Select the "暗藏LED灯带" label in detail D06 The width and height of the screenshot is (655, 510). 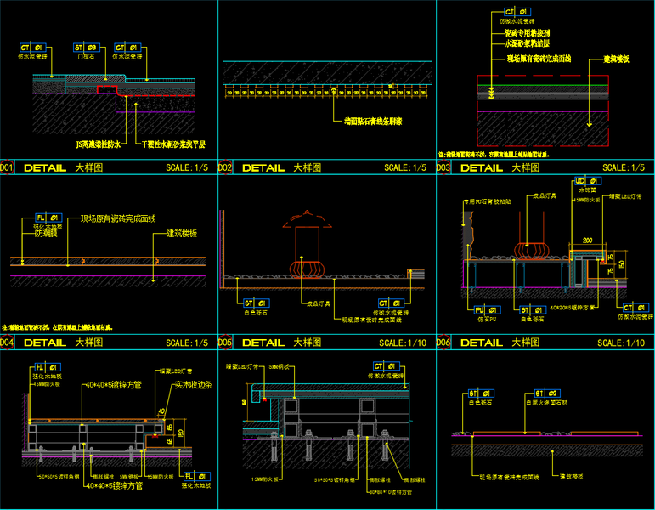[625, 196]
